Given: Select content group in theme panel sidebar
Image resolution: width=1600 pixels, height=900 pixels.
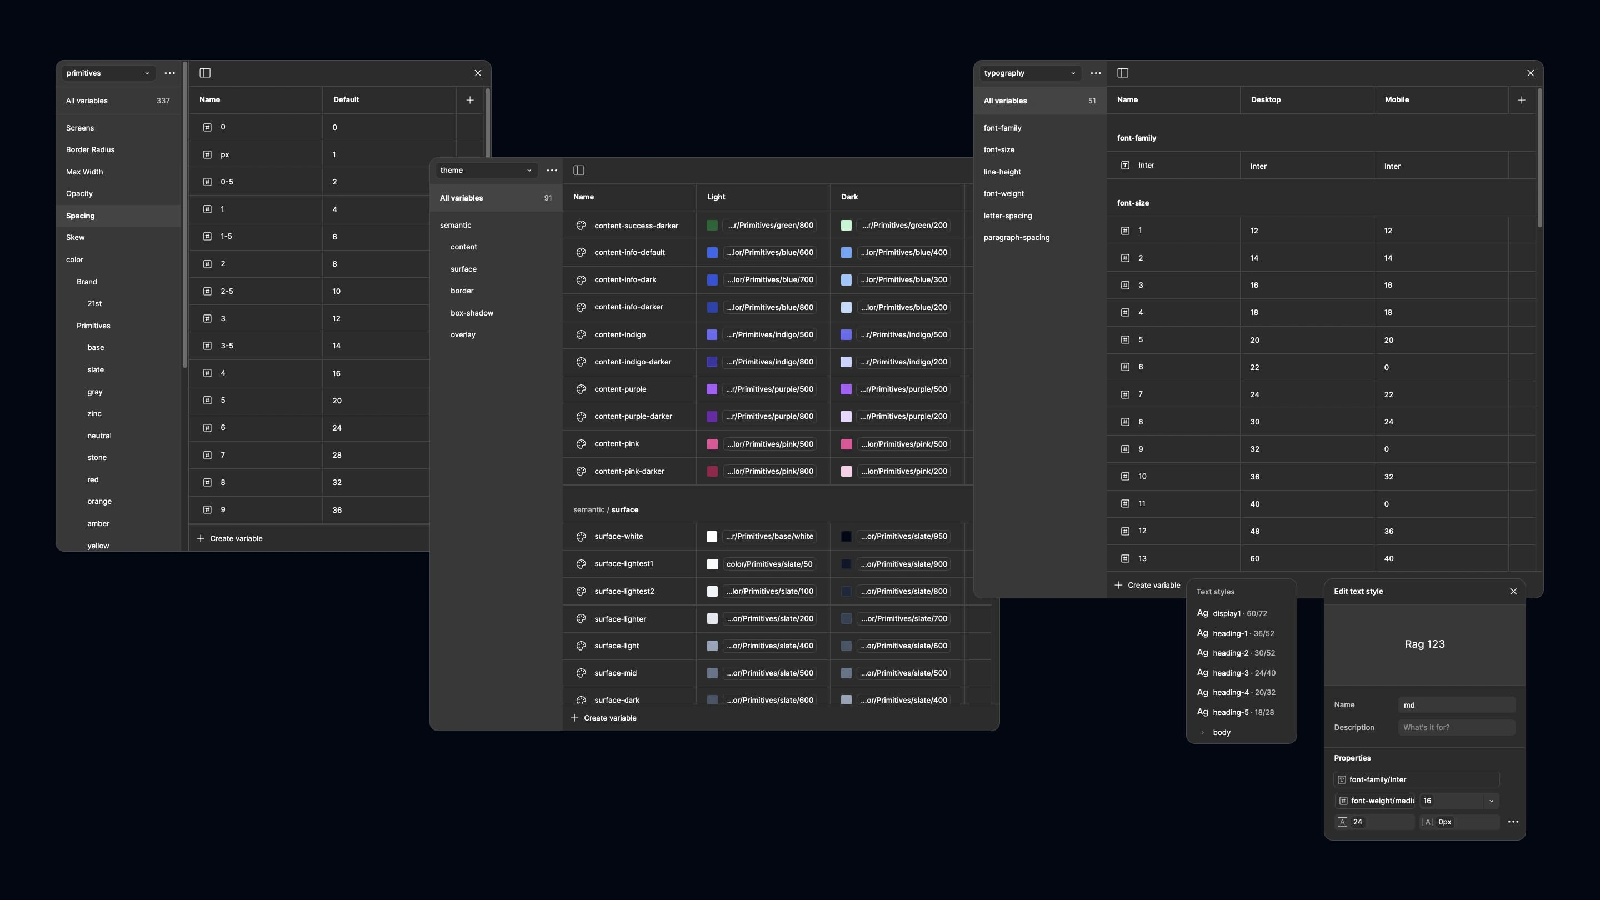Looking at the screenshot, I should point(464,247).
